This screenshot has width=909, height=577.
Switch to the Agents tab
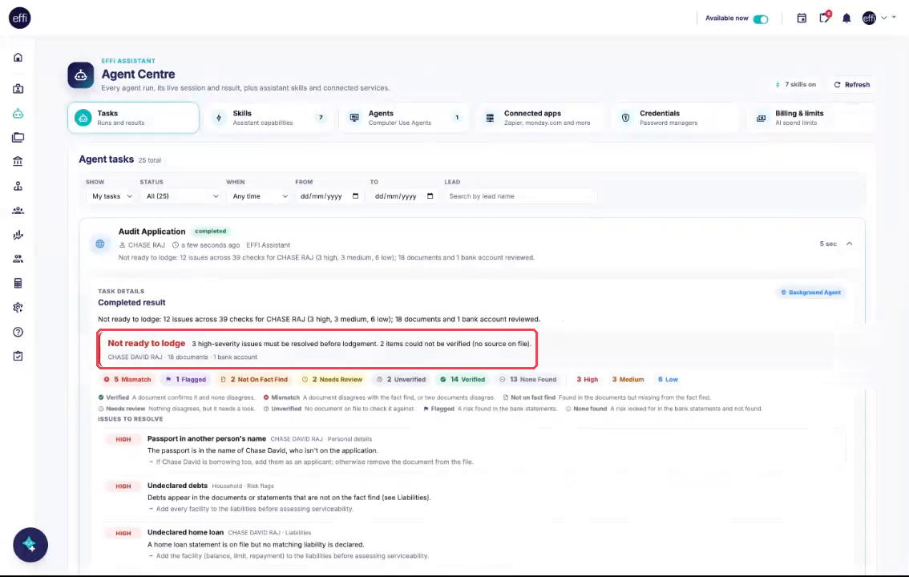click(x=404, y=118)
